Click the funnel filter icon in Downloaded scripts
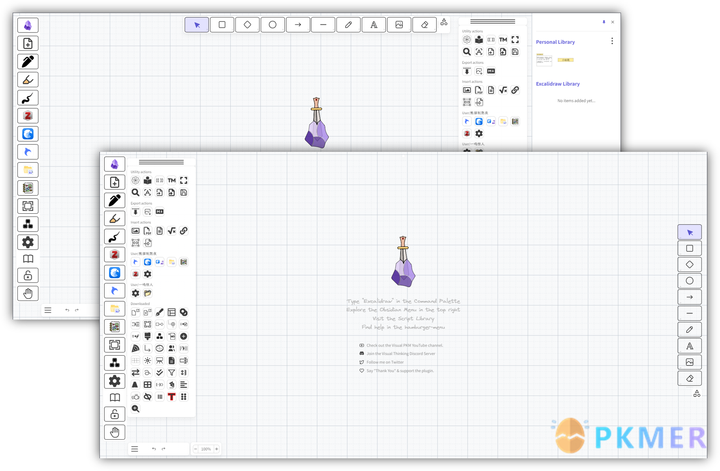 click(x=172, y=373)
